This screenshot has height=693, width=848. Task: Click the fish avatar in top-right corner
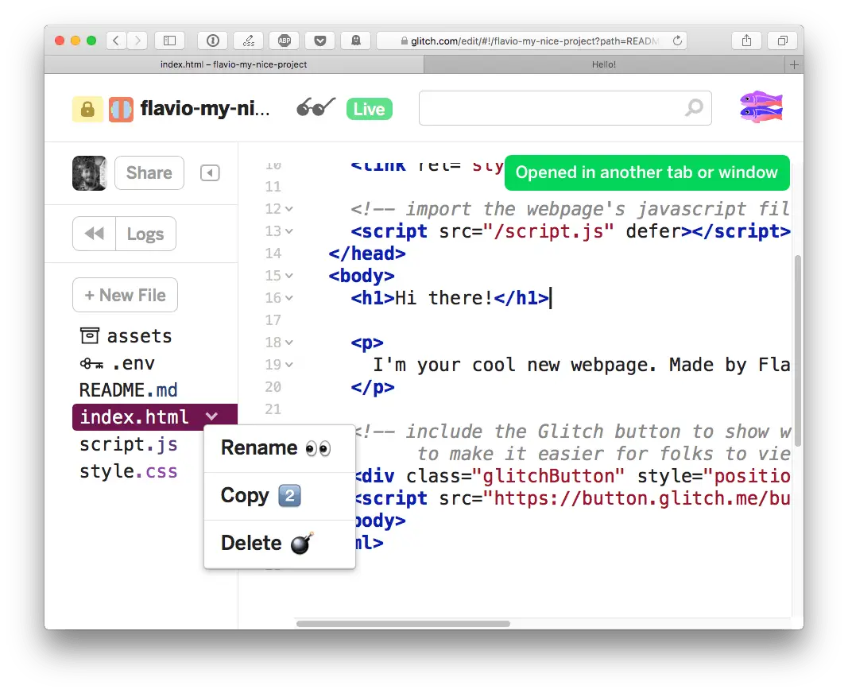click(x=761, y=104)
